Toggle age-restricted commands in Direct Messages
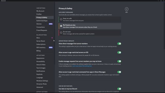Image resolution: width=165 pixels, height=93 pixels. (119, 72)
